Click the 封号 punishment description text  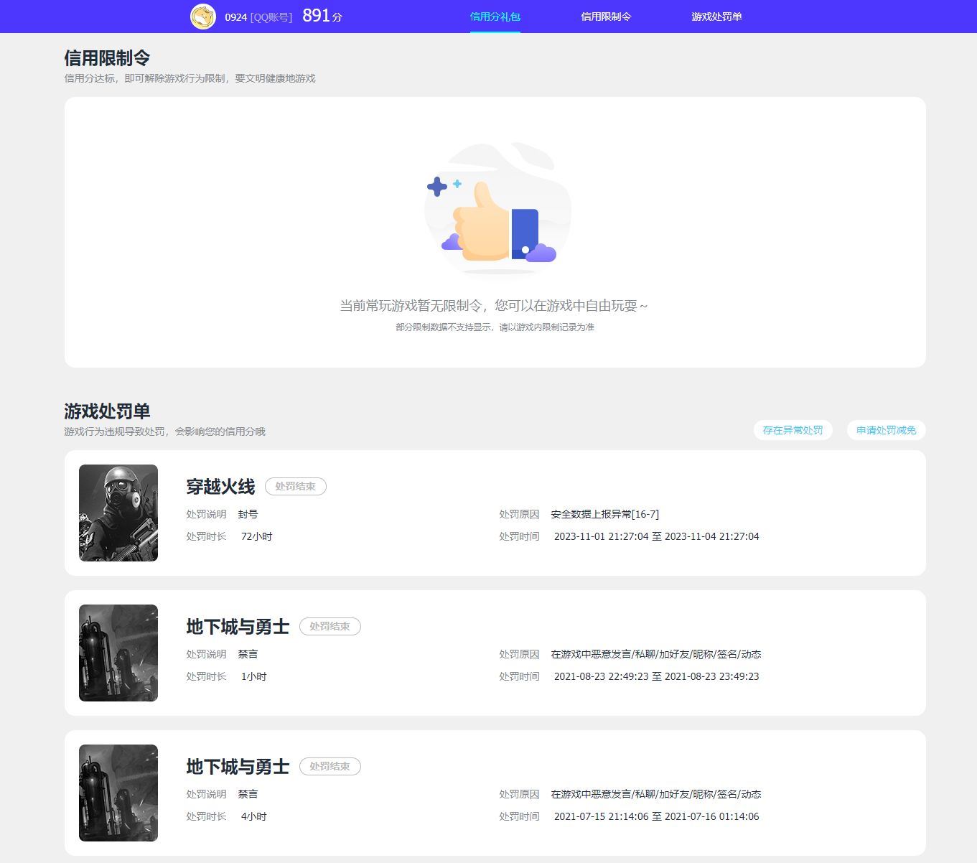tap(248, 514)
